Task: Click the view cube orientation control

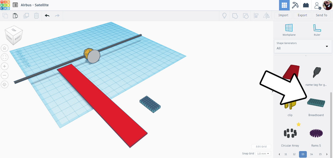Action: 14,35
